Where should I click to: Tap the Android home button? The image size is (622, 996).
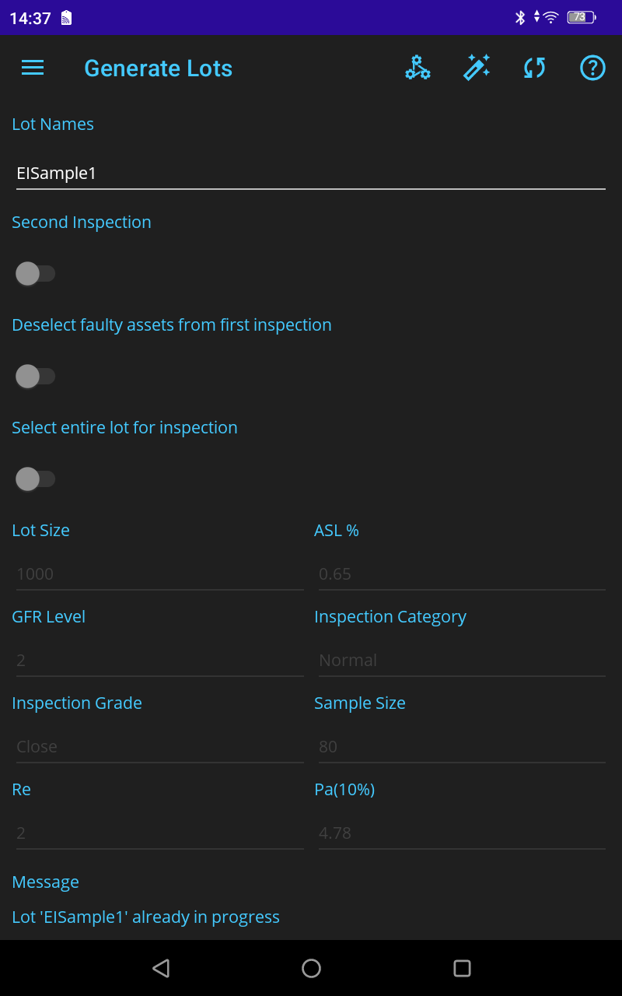tap(311, 968)
